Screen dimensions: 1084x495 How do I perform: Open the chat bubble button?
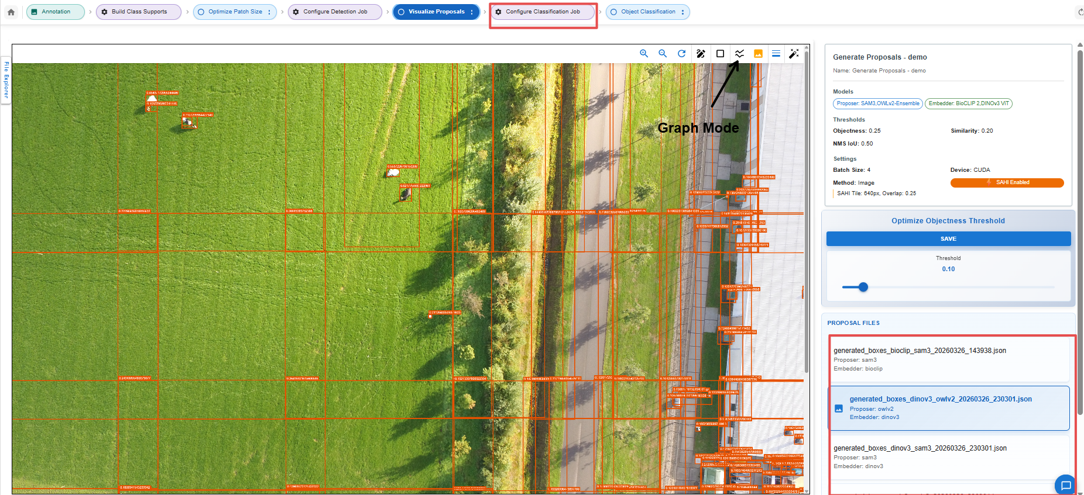(x=1066, y=485)
